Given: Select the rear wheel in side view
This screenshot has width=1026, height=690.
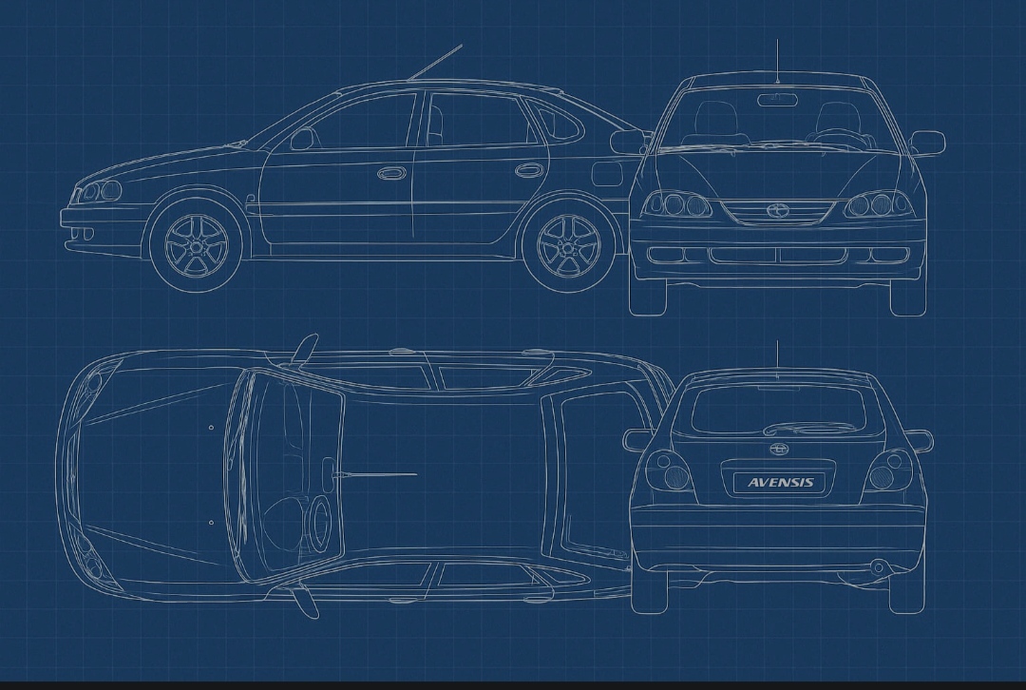Looking at the screenshot, I should tap(568, 247).
